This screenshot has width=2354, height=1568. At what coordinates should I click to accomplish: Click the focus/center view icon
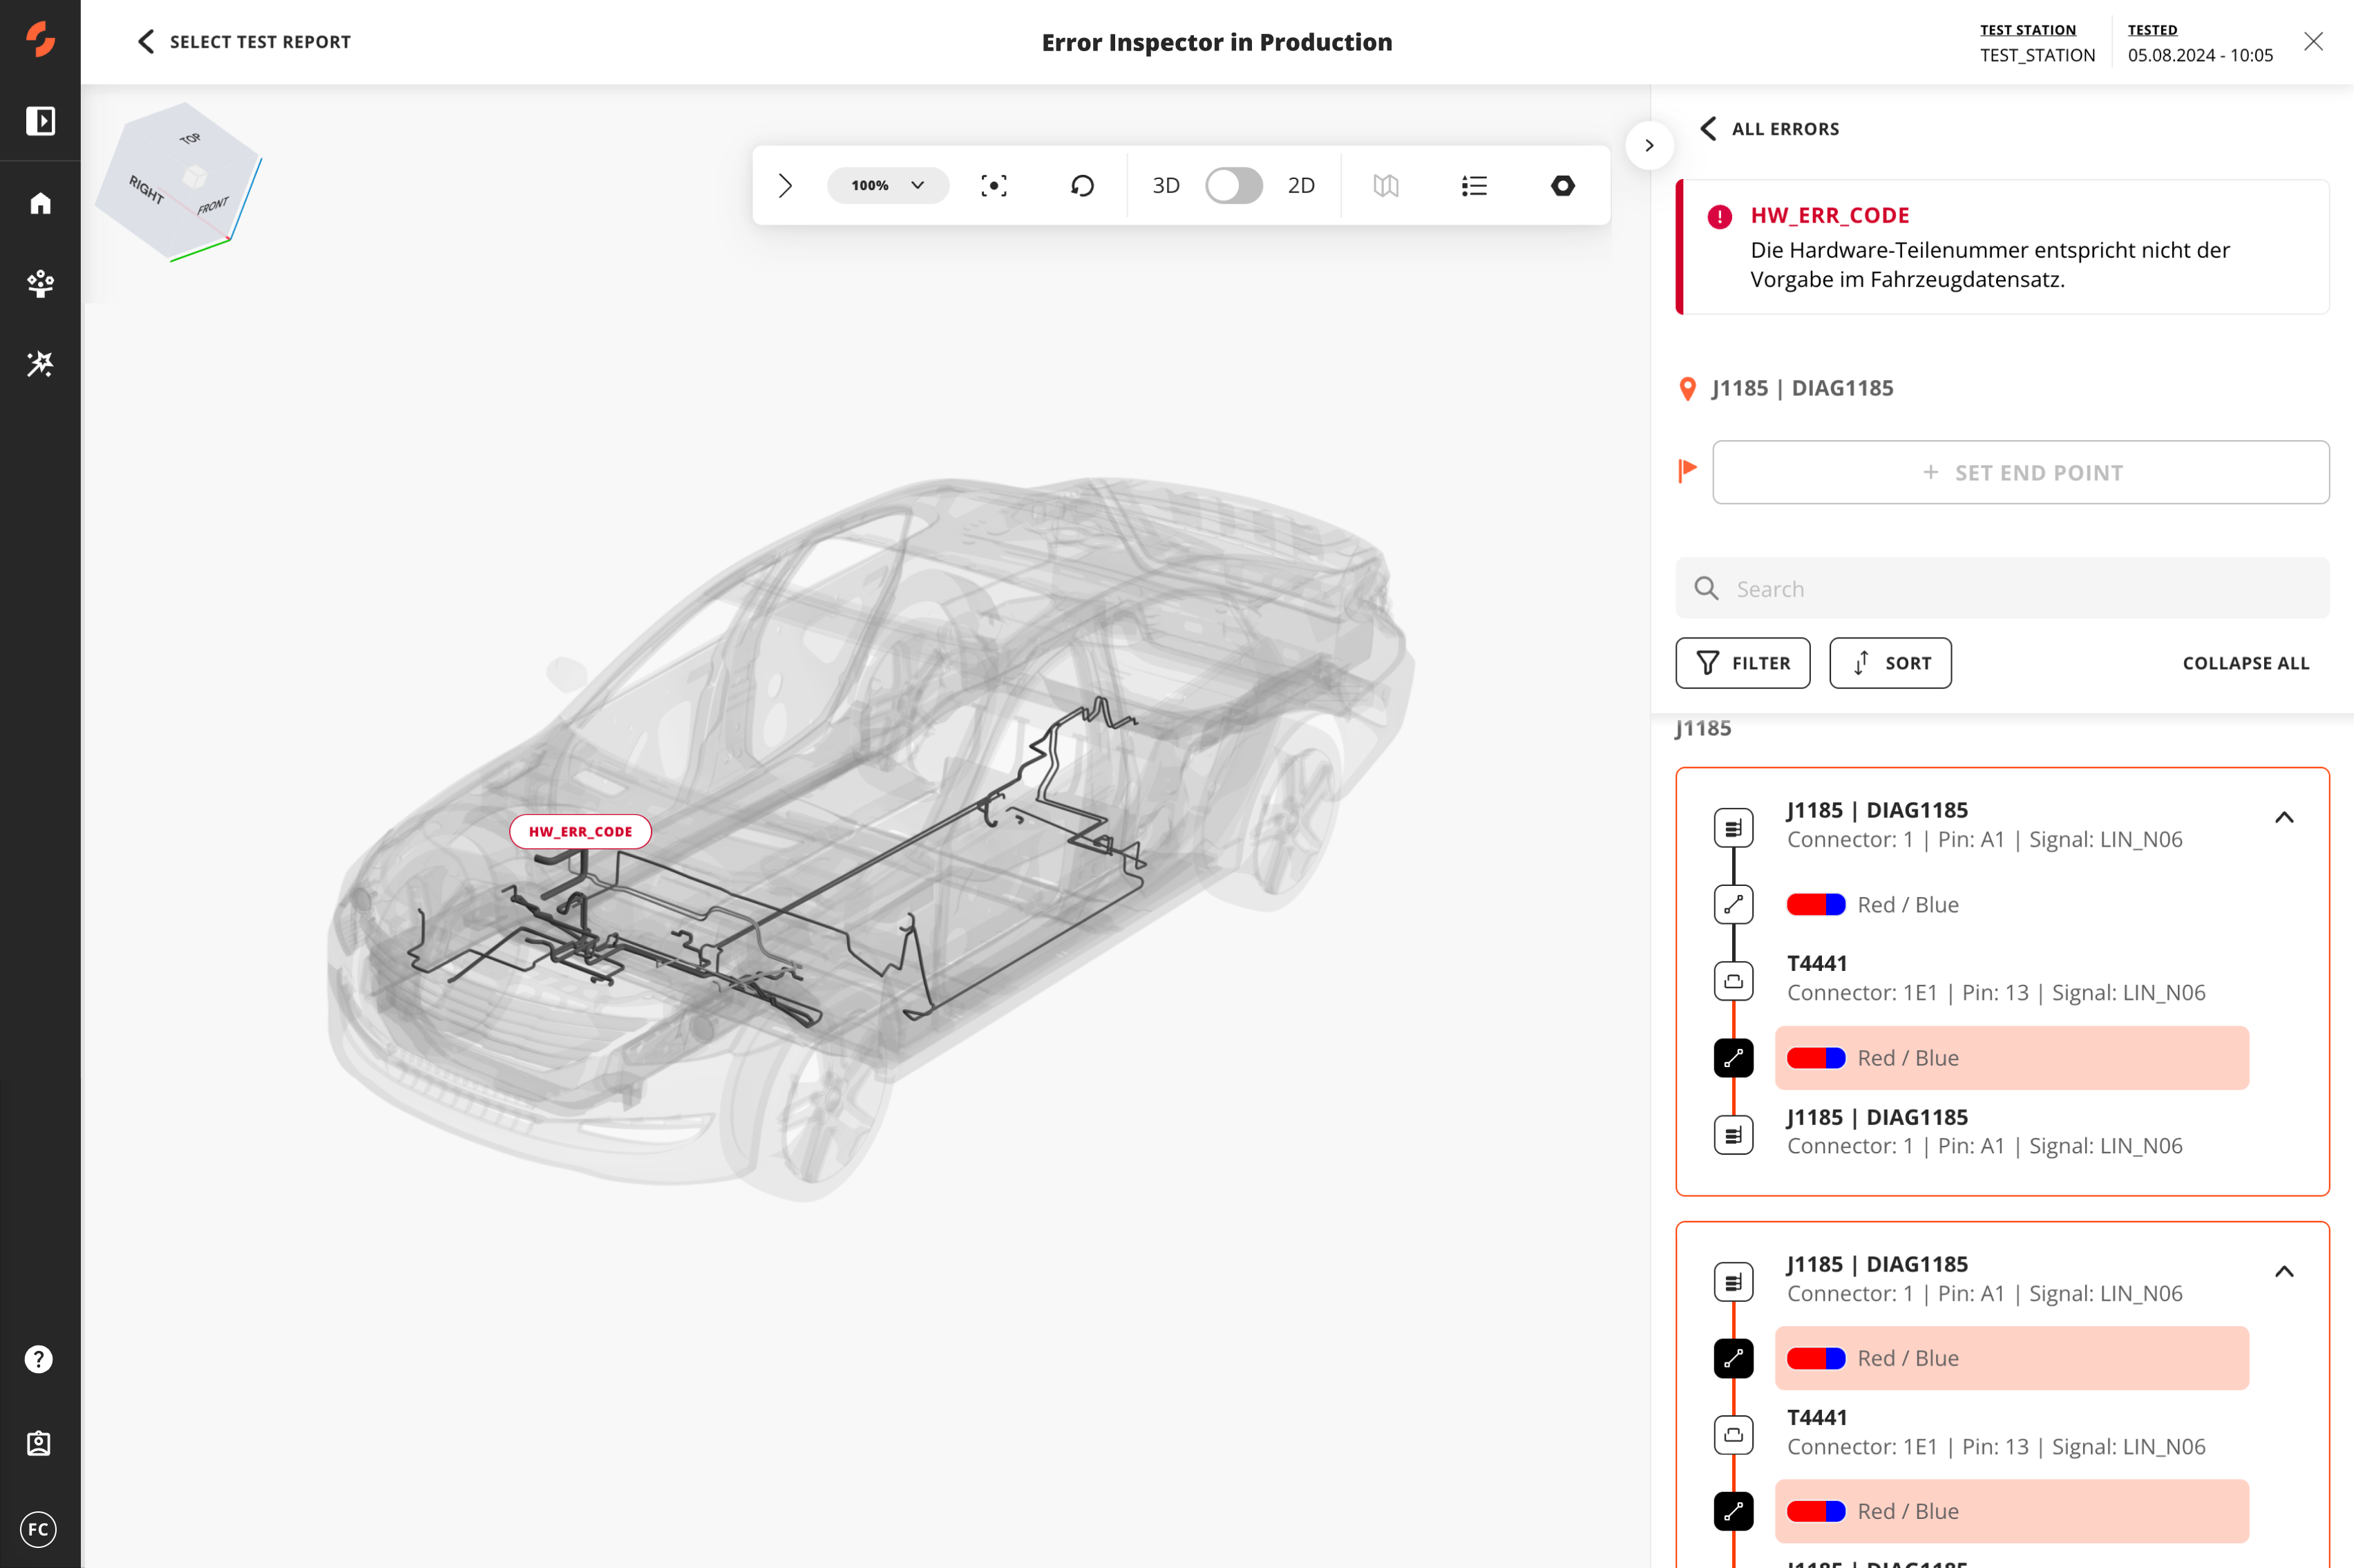tap(994, 186)
